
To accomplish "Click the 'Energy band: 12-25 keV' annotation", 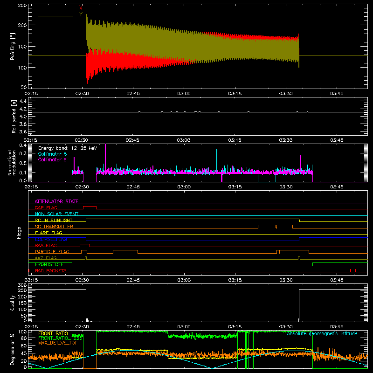I will pos(68,148).
